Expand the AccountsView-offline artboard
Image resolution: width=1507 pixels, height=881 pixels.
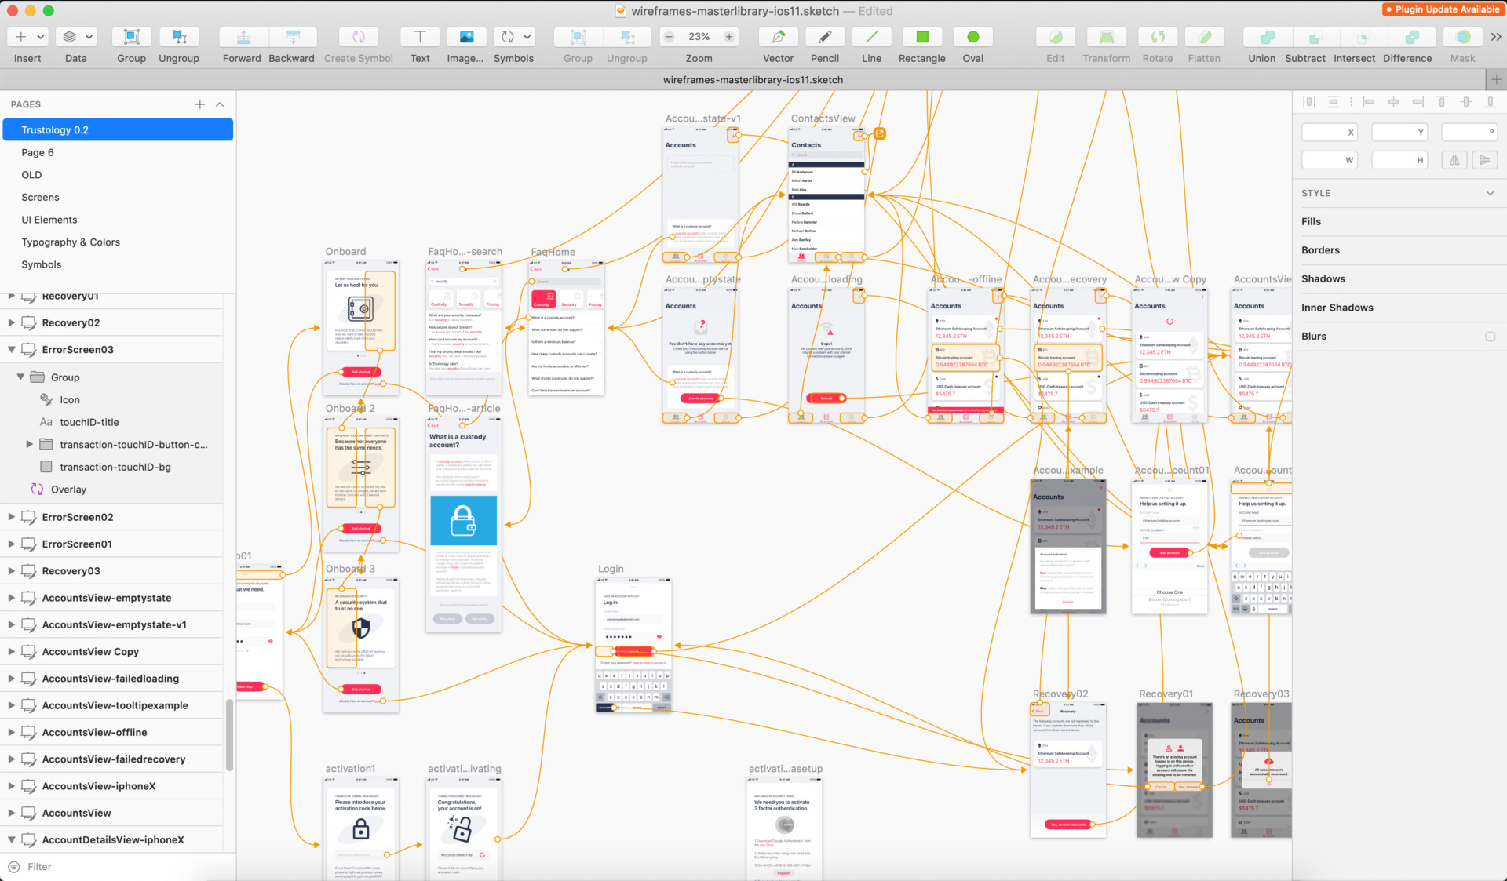pos(12,732)
